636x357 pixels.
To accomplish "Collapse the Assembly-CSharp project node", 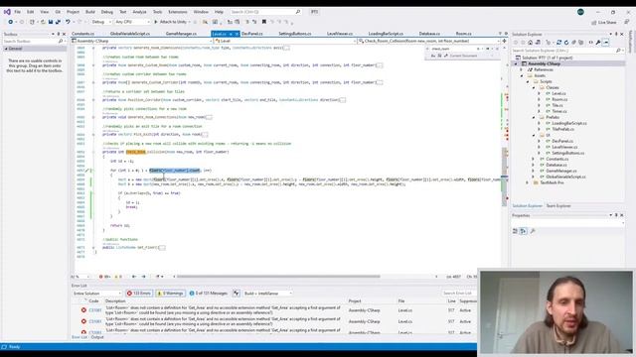I will tap(516, 63).
